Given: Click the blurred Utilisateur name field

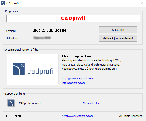Looking at the screenshot, I should pyautogui.click(x=42, y=38).
